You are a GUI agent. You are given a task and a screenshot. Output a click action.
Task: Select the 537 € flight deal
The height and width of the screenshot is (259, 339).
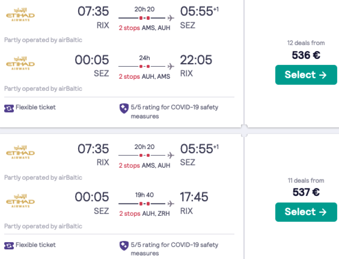click(306, 212)
